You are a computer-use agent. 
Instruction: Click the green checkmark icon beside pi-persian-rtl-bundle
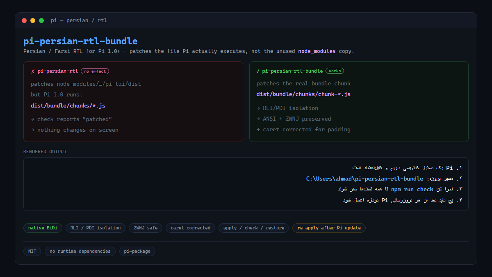[x=258, y=71]
